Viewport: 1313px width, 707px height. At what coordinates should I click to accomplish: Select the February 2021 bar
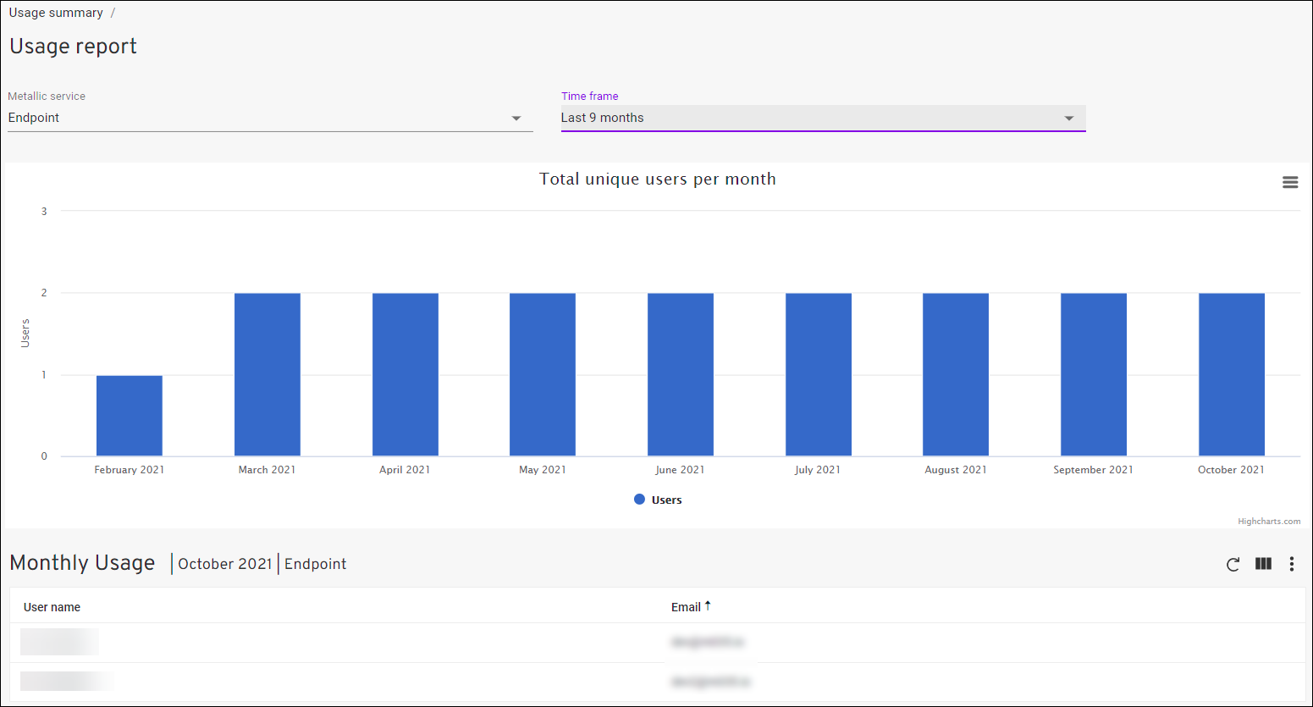pyautogui.click(x=129, y=415)
